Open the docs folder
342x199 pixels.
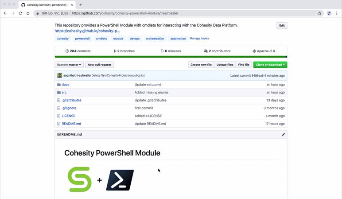66,85
